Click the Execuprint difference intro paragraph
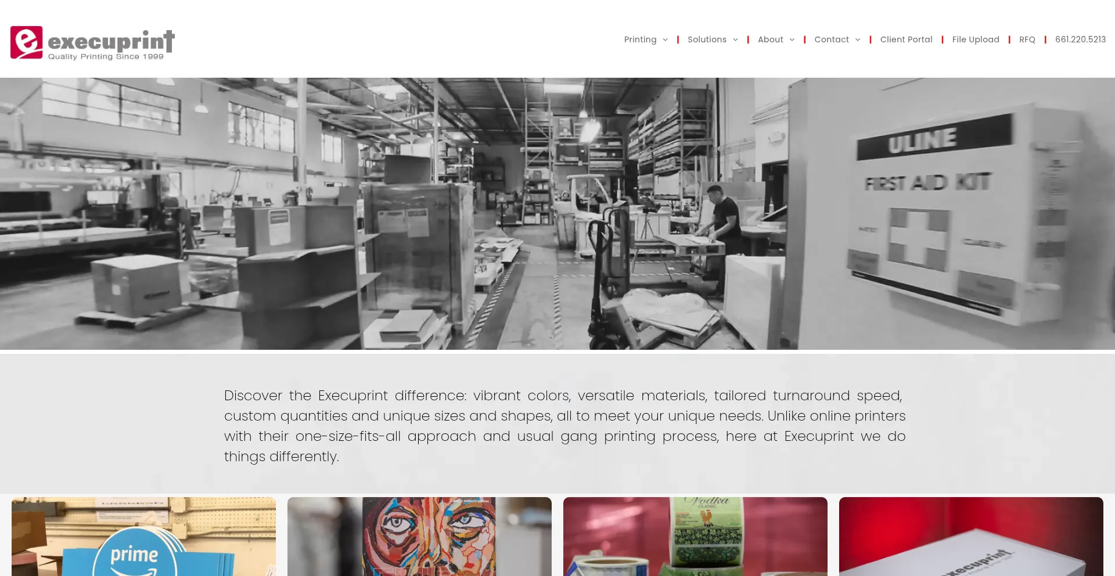 pos(564,426)
